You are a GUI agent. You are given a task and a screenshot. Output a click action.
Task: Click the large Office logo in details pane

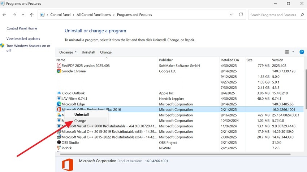coord(68,165)
